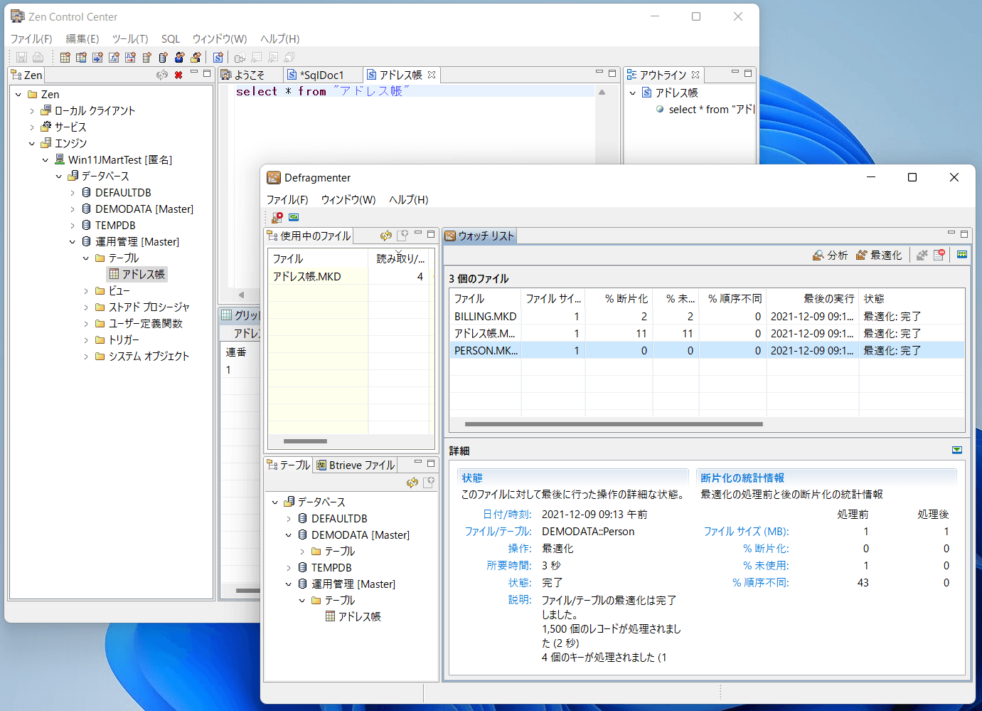The image size is (982, 711).
Task: Expand the DEFAULTDB node in Zen tree
Action: pyautogui.click(x=73, y=193)
